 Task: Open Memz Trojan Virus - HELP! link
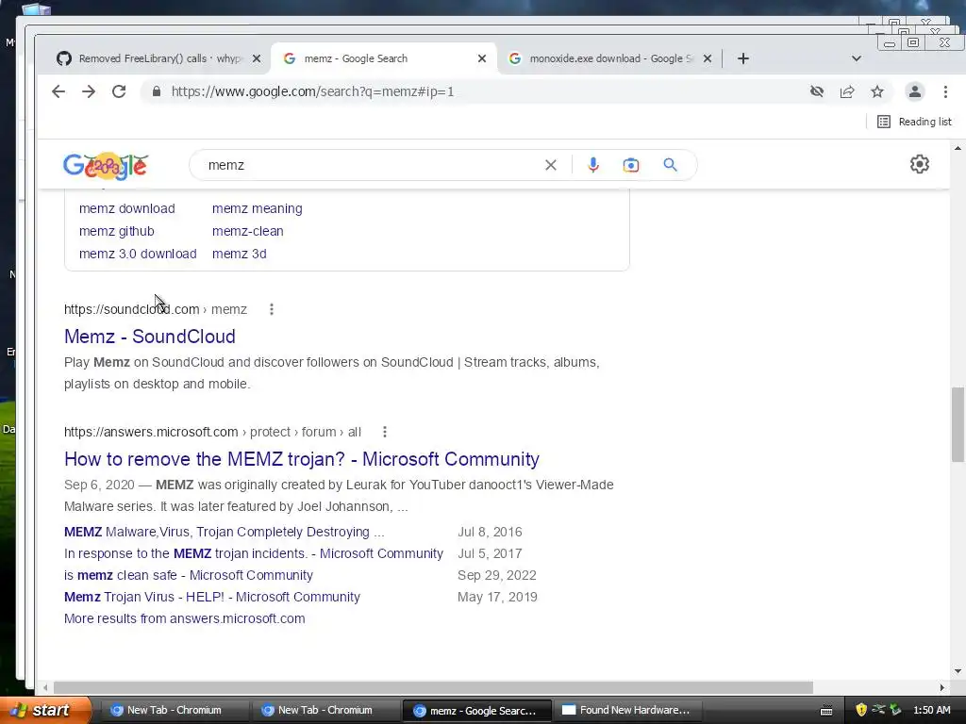[x=212, y=597]
